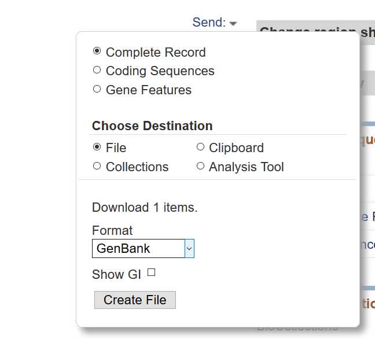The height and width of the screenshot is (339, 375).
Task: Open the Send menu link
Action: coord(209,22)
